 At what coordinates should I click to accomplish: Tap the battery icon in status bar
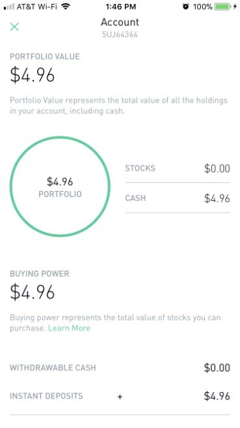click(x=222, y=7)
